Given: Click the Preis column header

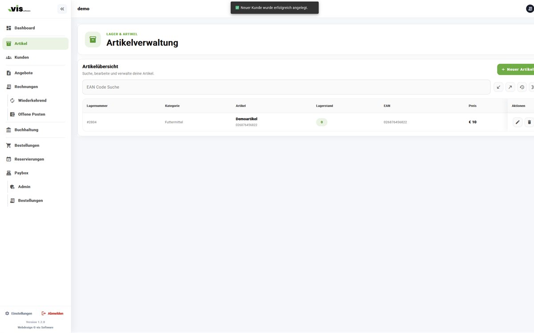Looking at the screenshot, I should [x=473, y=106].
